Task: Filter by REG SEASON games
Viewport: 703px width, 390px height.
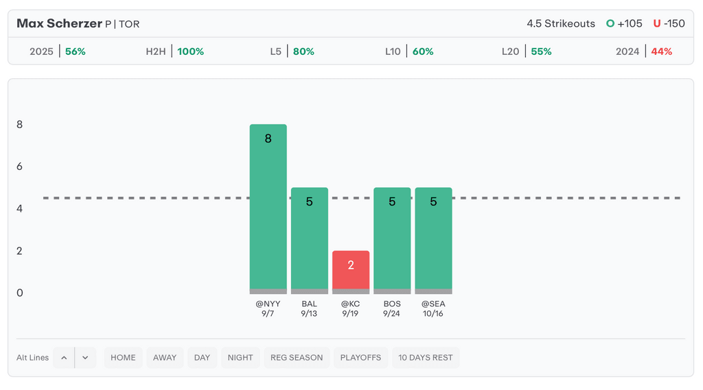Action: [x=297, y=358]
